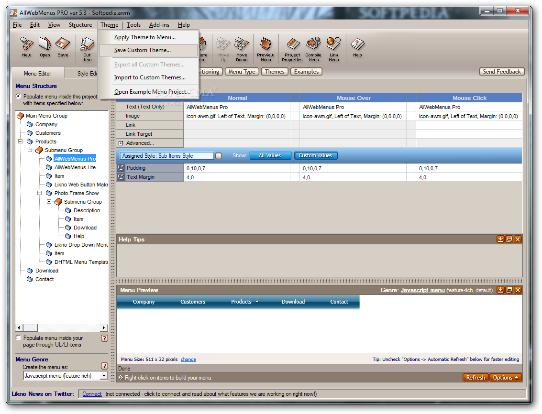Screen dimensions: 542x414
Task: Click the New project toolbar icon
Action: pos(27,47)
